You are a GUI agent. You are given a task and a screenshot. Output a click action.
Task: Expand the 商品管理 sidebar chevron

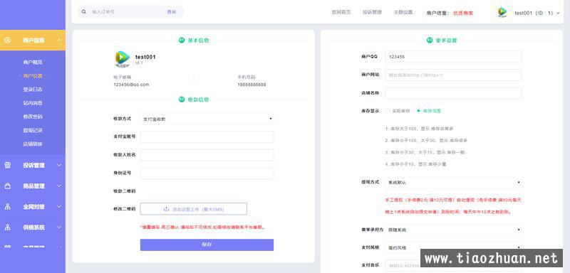pyautogui.click(x=59, y=186)
